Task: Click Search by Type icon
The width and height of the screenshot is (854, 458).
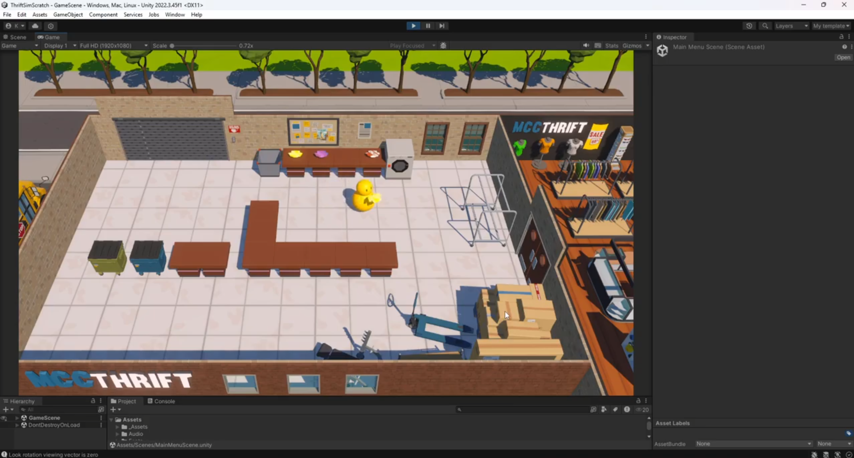Action: 604,409
